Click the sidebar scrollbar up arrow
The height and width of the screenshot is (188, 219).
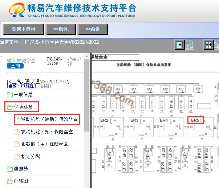tap(86, 56)
